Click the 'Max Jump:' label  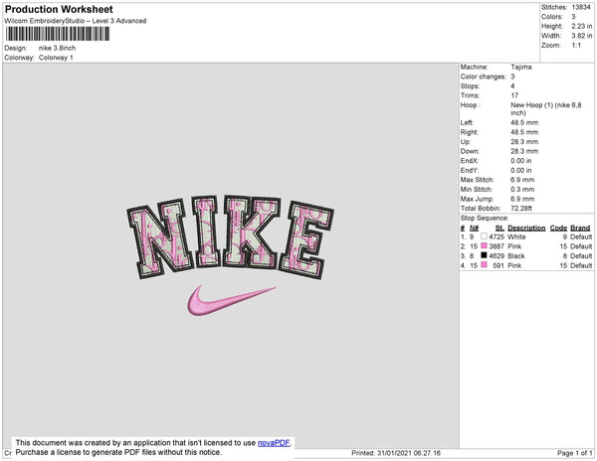477,199
